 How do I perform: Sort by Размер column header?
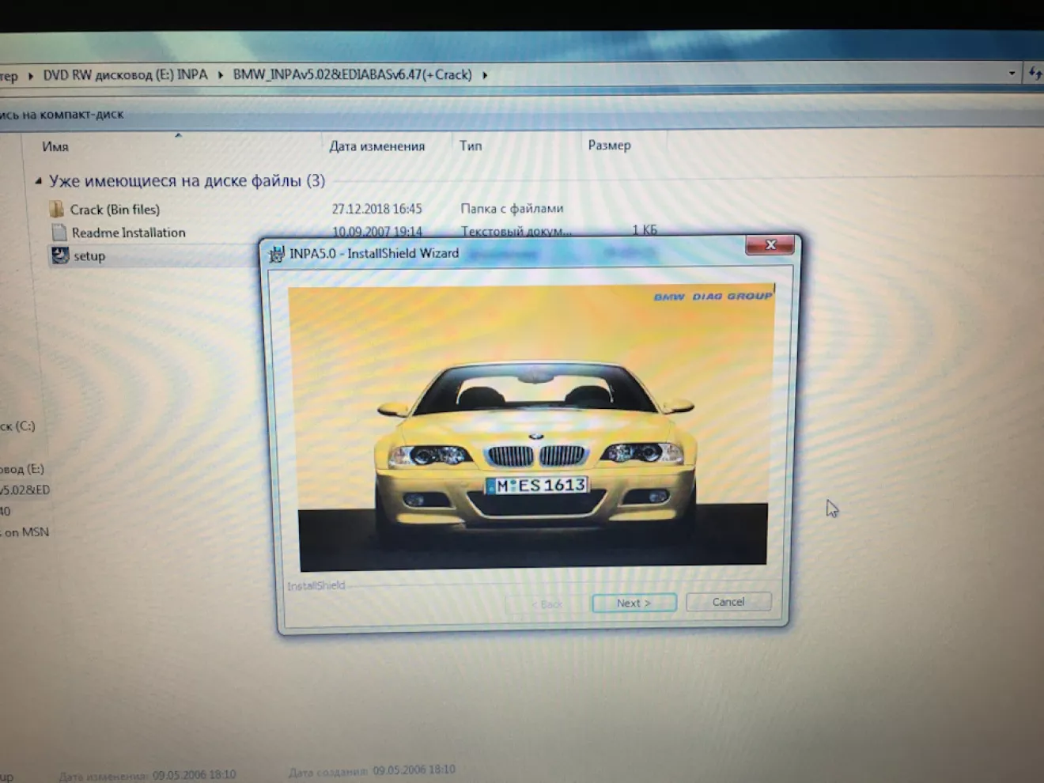pyautogui.click(x=609, y=145)
